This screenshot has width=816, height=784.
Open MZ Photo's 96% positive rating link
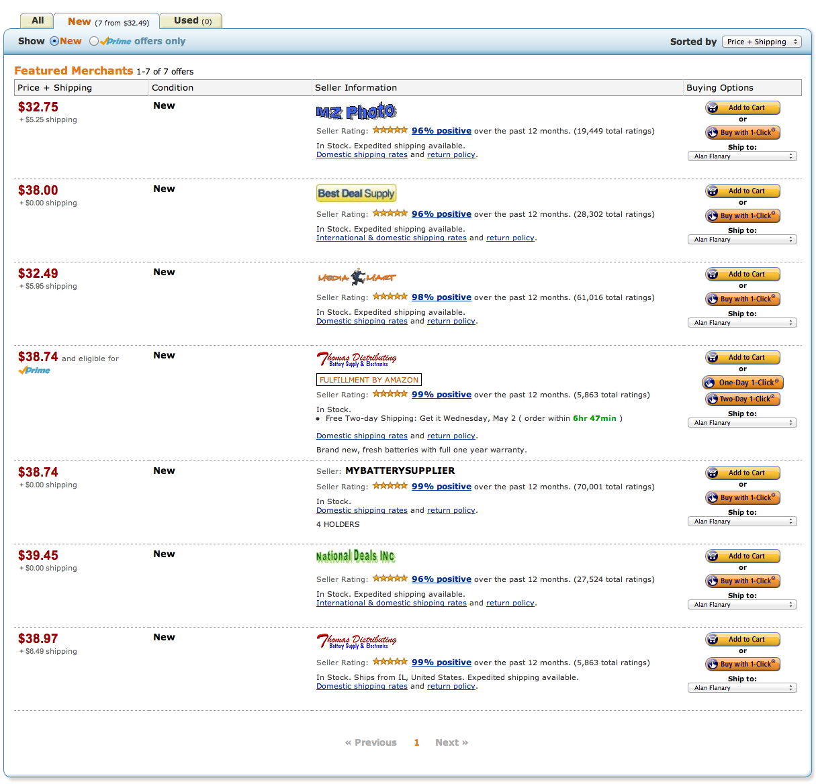pyautogui.click(x=441, y=131)
